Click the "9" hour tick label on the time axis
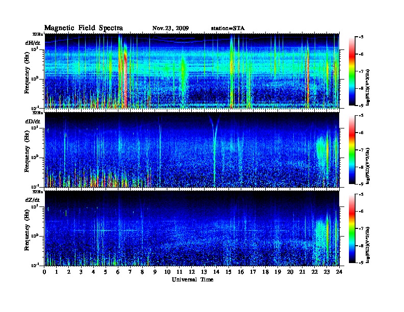Viewport: 404px width, 312px height. 155,272
